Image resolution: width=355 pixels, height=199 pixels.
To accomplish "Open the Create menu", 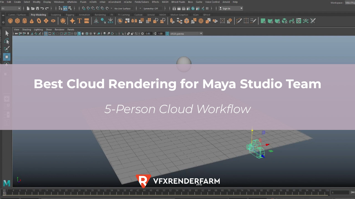I will (17, 2).
